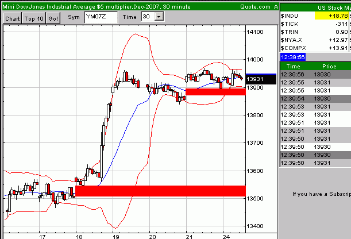The height and width of the screenshot is (239, 351).
Task: Click the blue 12:39:56 timestamp box
Action: (x=293, y=57)
